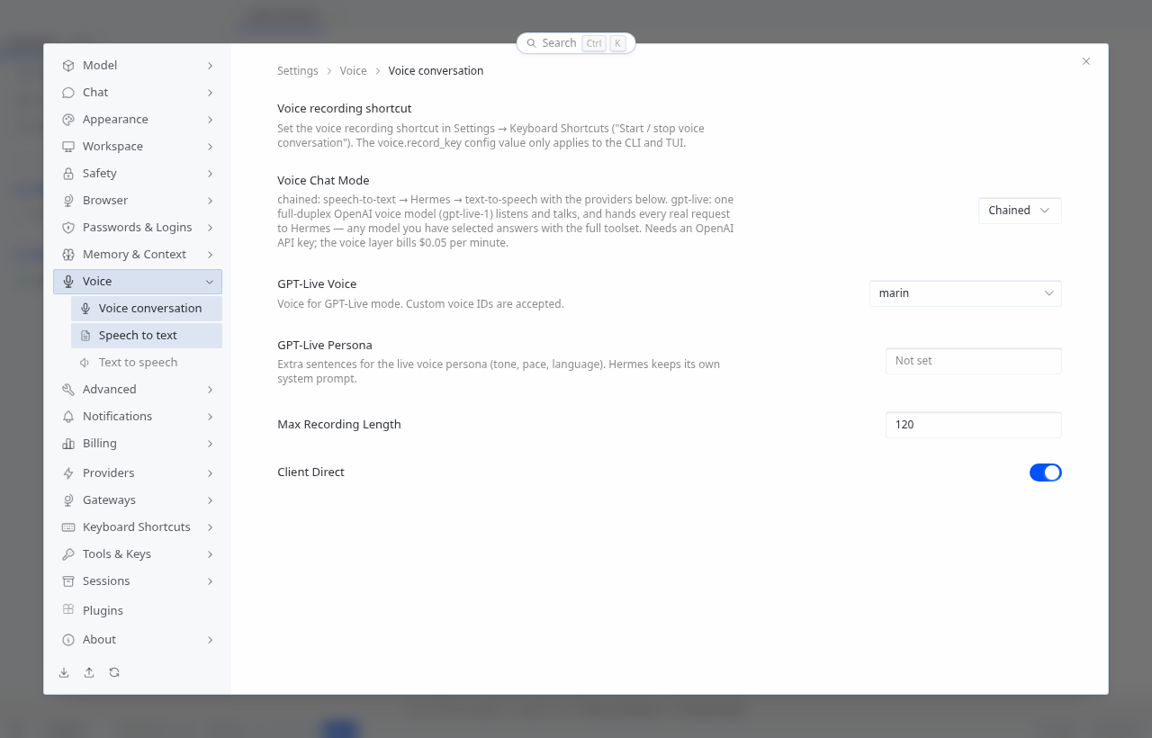Close the settings dialog
The image size is (1152, 738).
click(1086, 61)
